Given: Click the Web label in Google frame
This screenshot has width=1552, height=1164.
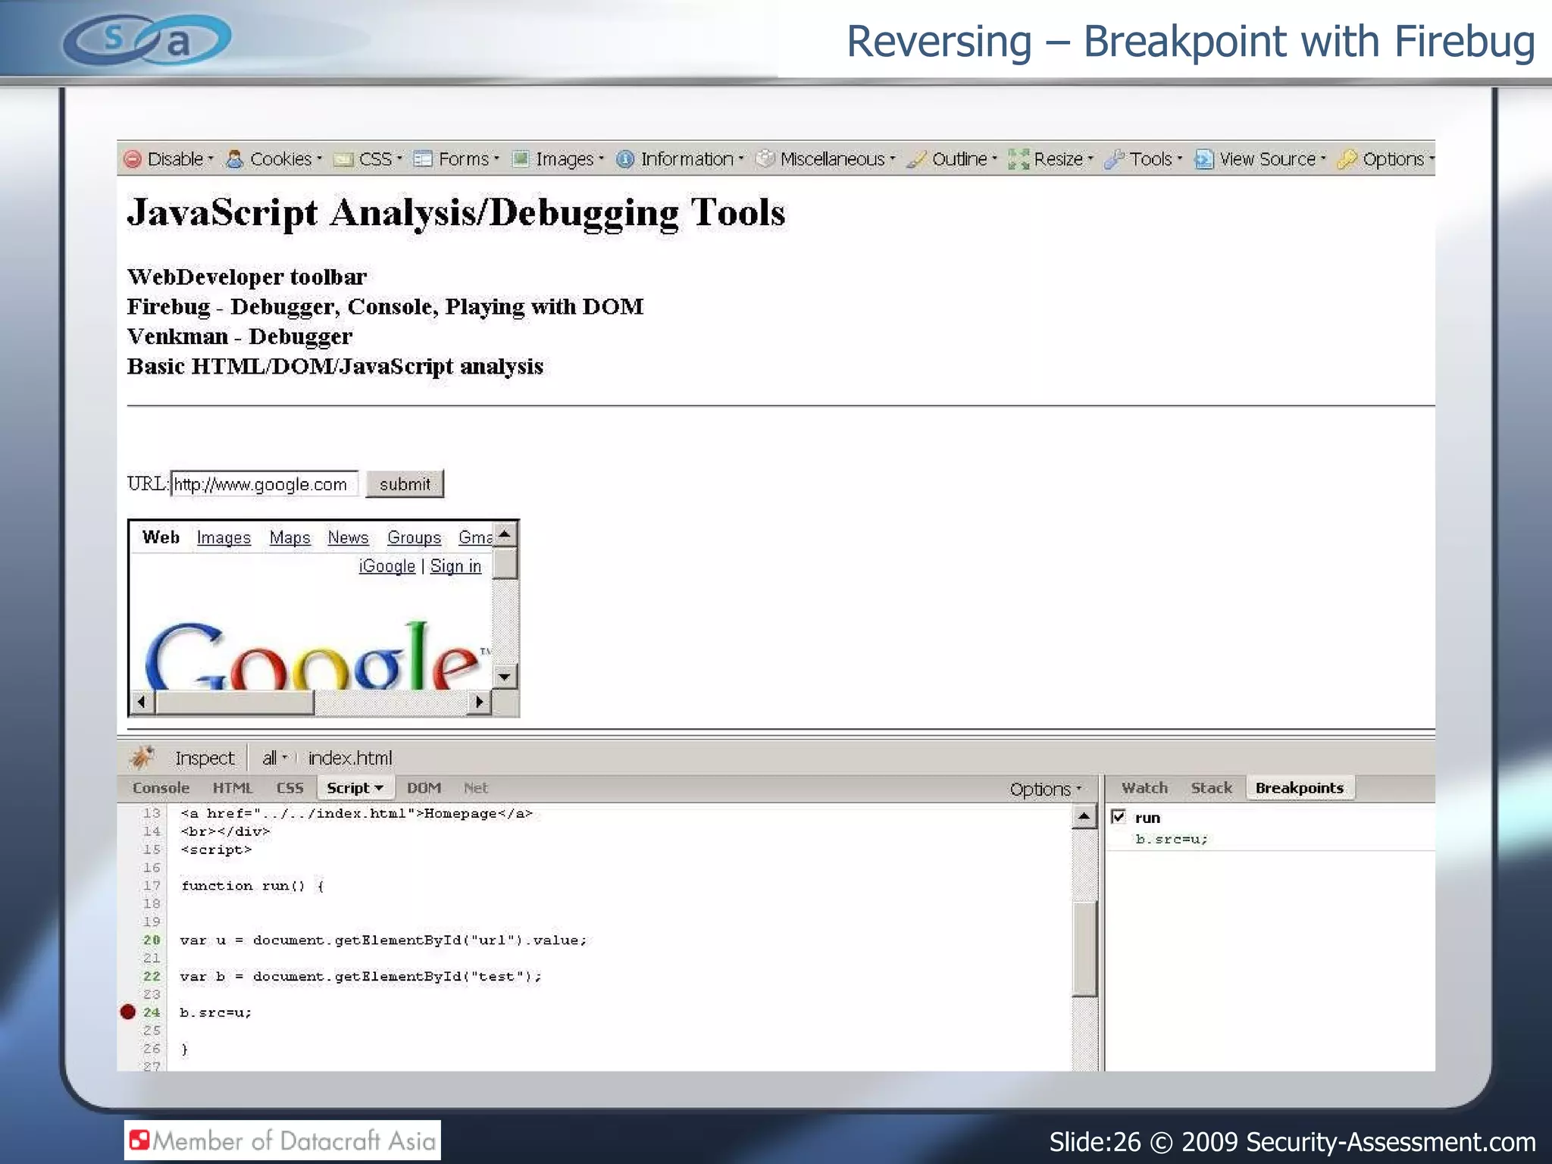Looking at the screenshot, I should pos(161,537).
